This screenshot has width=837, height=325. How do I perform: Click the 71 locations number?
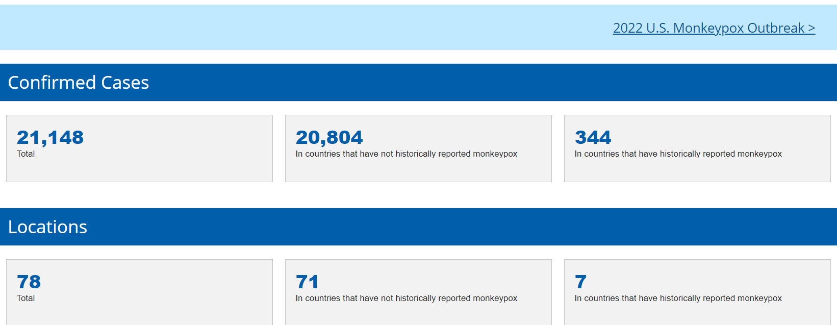307,282
